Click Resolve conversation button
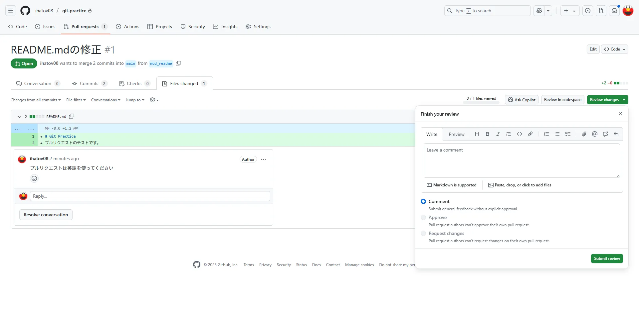 [46, 215]
